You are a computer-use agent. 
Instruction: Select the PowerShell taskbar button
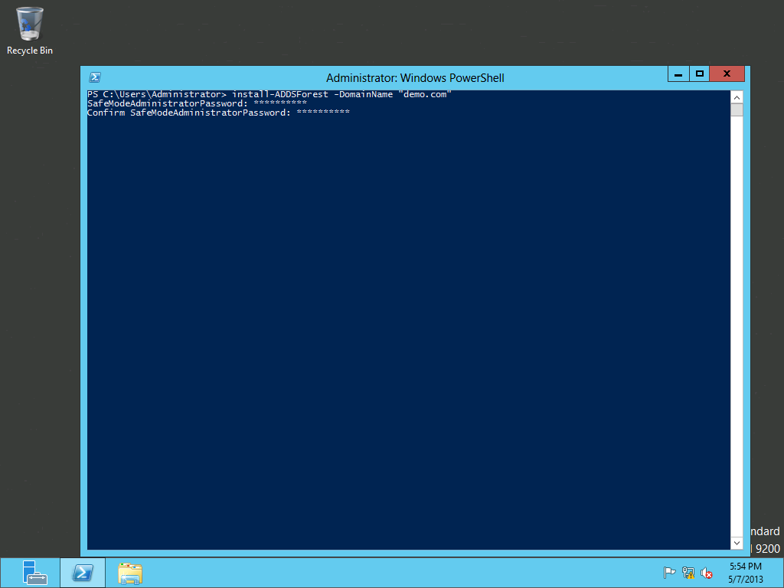(x=83, y=573)
